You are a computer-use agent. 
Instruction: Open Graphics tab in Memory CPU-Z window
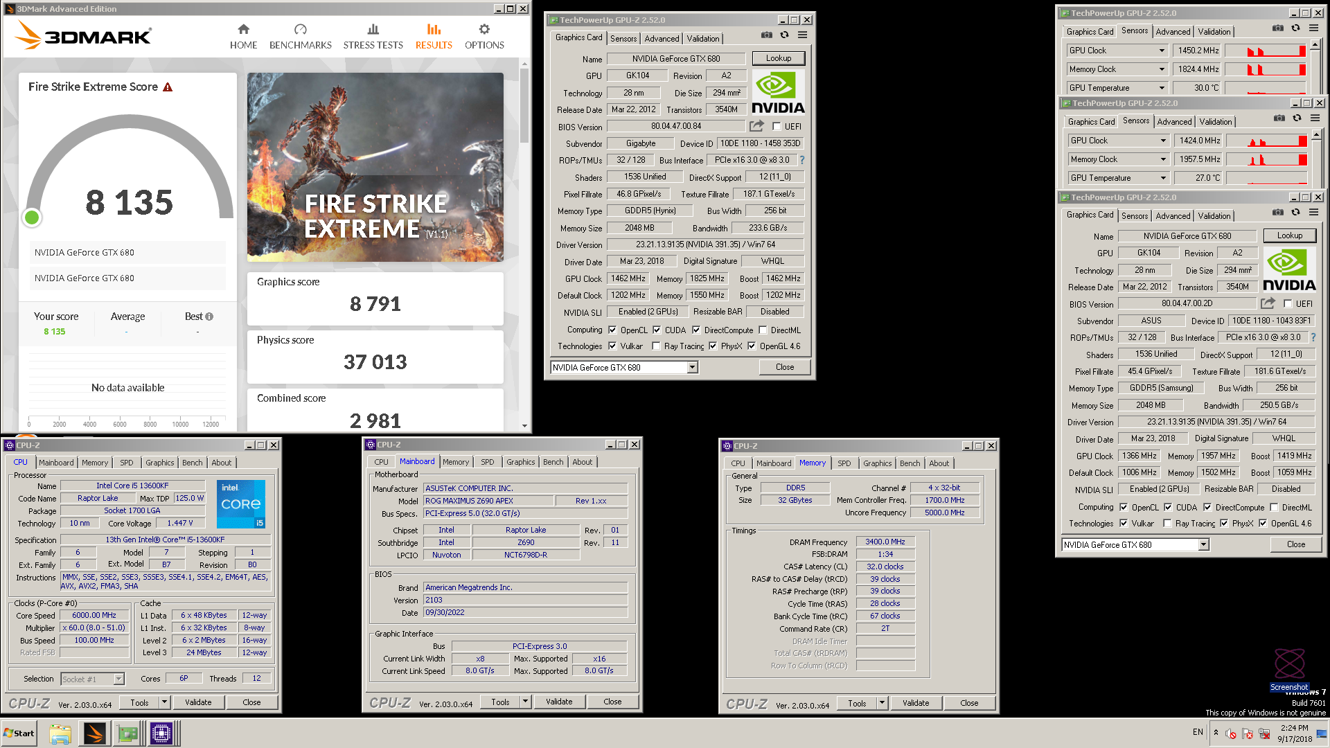(x=878, y=463)
